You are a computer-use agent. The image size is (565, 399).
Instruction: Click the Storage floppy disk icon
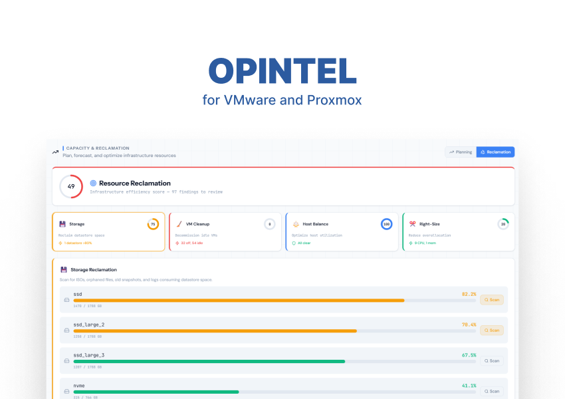62,224
